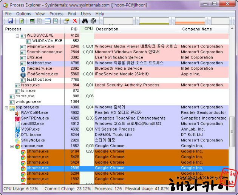The width and height of the screenshot is (238, 195).
Task: Click the V3SP.exe shield icon
Action: tap(18, 130)
